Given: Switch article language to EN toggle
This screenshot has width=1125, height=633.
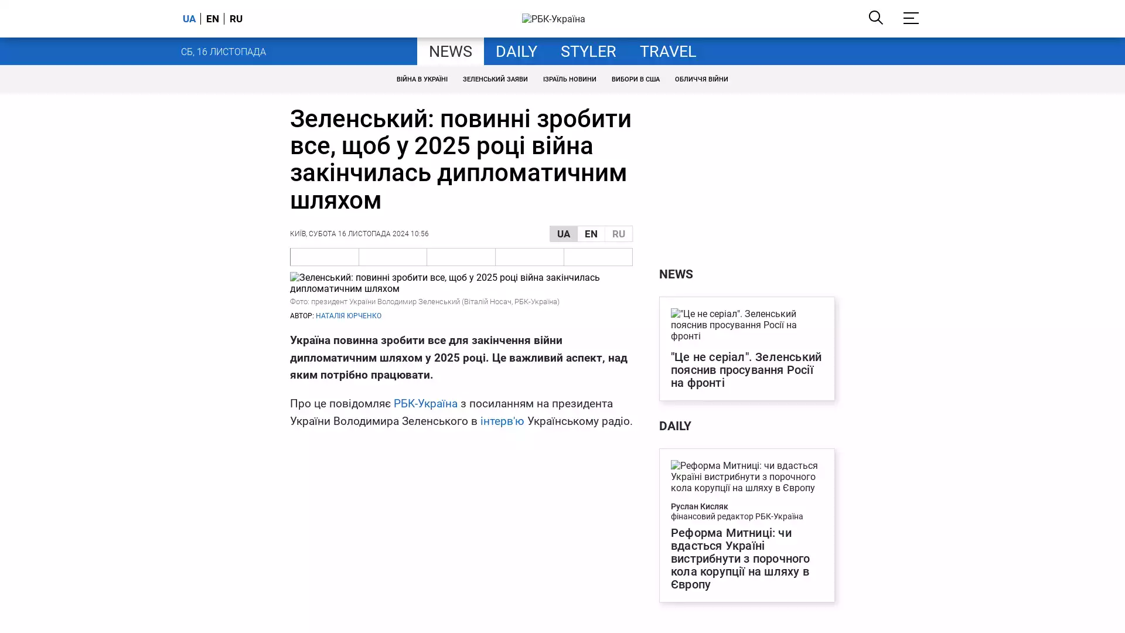Looking at the screenshot, I should pos(591,234).
